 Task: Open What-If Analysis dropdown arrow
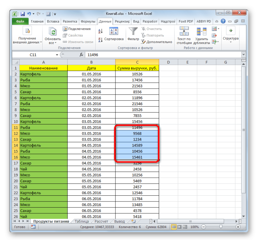[218, 42]
